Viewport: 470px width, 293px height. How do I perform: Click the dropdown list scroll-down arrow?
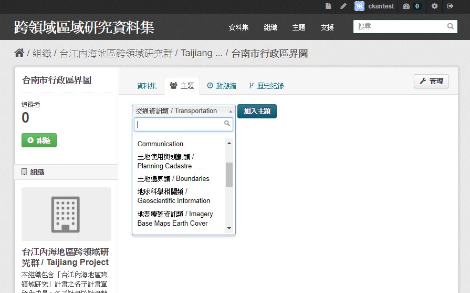click(229, 228)
